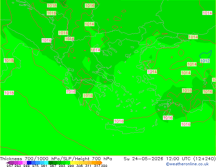Pick the brightest green legend swatch
Screen dimensions: 216x167
[68, 163]
